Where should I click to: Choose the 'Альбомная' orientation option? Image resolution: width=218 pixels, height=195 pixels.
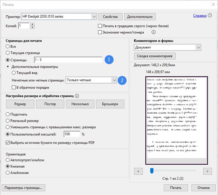[x=7, y=173]
